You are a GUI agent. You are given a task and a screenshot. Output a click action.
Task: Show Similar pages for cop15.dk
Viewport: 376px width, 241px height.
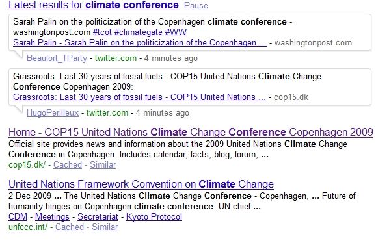(x=103, y=165)
